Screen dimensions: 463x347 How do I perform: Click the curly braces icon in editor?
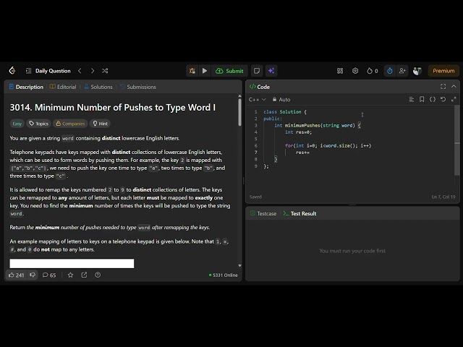coord(433,100)
